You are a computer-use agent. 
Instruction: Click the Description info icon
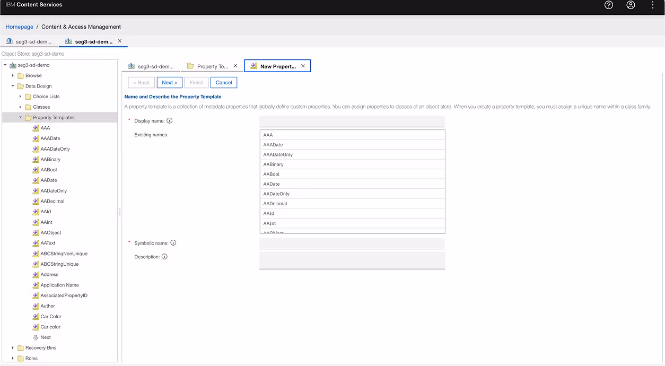164,257
